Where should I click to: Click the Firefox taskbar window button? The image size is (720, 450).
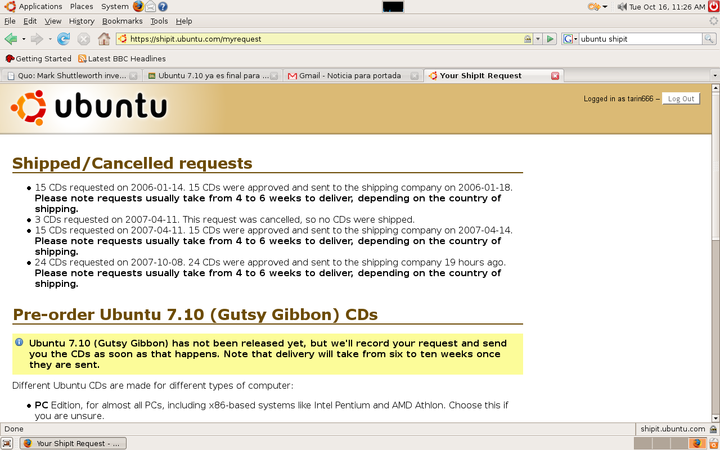73,443
